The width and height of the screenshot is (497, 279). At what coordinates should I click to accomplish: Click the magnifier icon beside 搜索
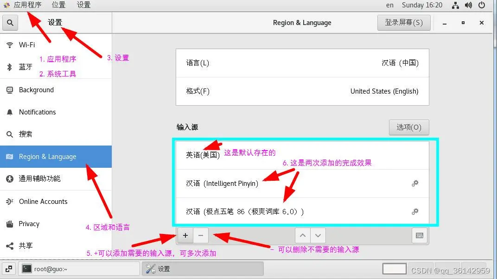[10, 134]
